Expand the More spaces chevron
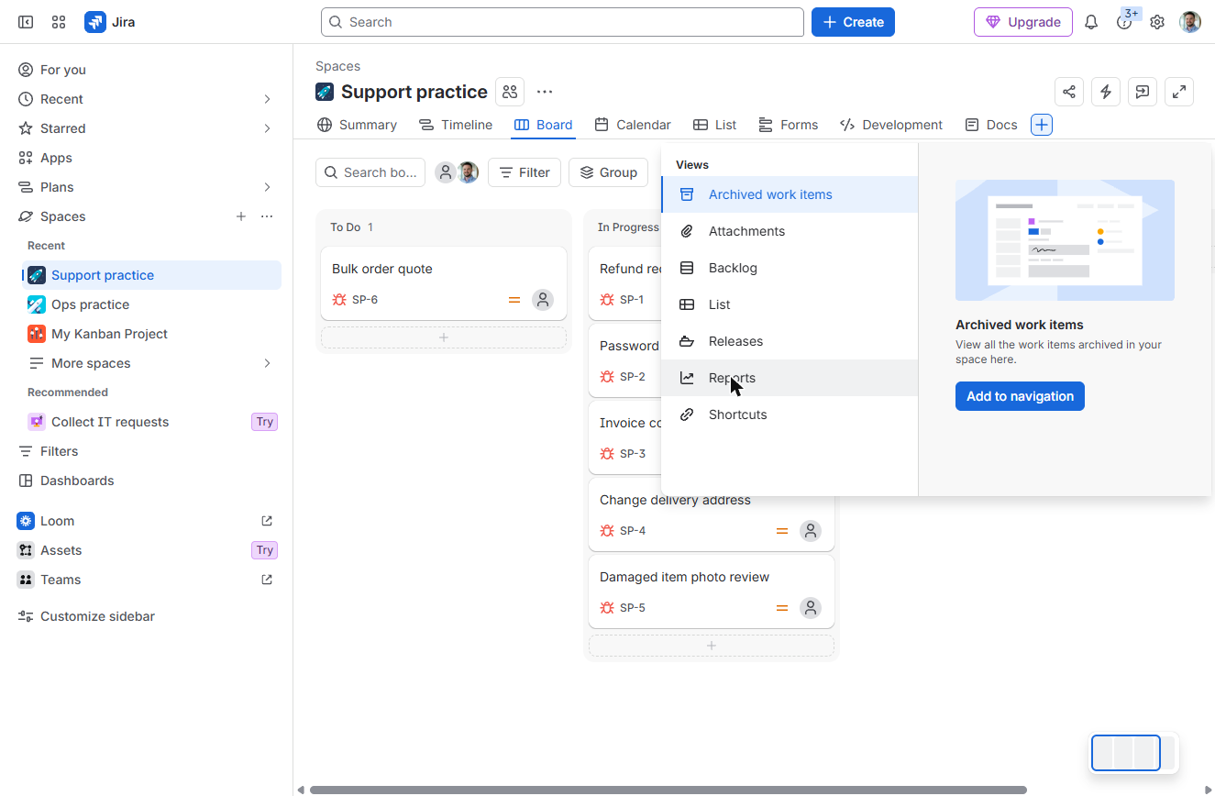 click(x=267, y=363)
